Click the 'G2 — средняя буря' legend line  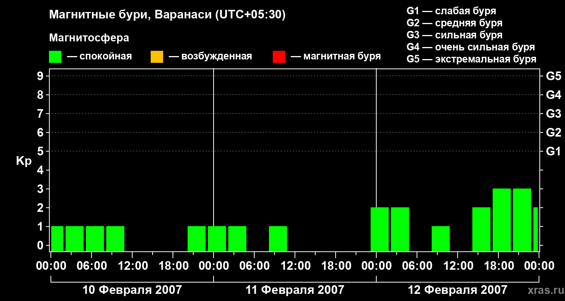click(454, 23)
